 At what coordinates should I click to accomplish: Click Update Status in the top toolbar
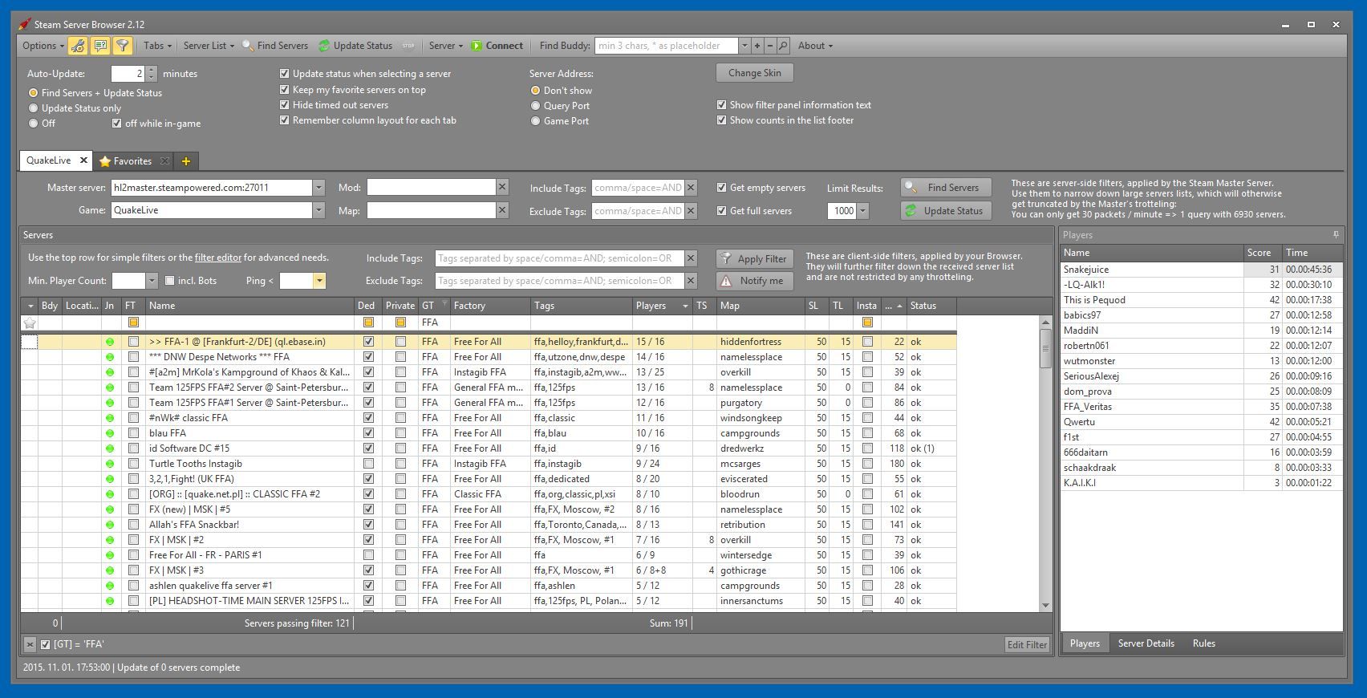coord(355,46)
